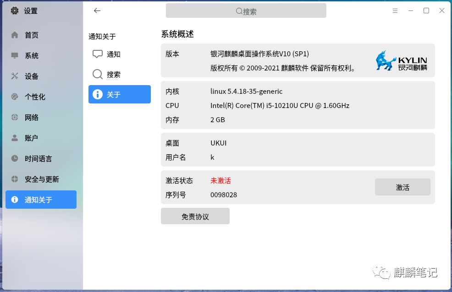This screenshot has height=292, width=452.
Task: Click serial number 0098028
Action: click(x=224, y=195)
